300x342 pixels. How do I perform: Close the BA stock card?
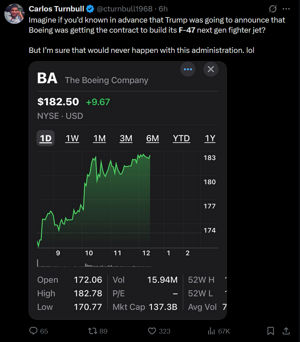coord(211,69)
